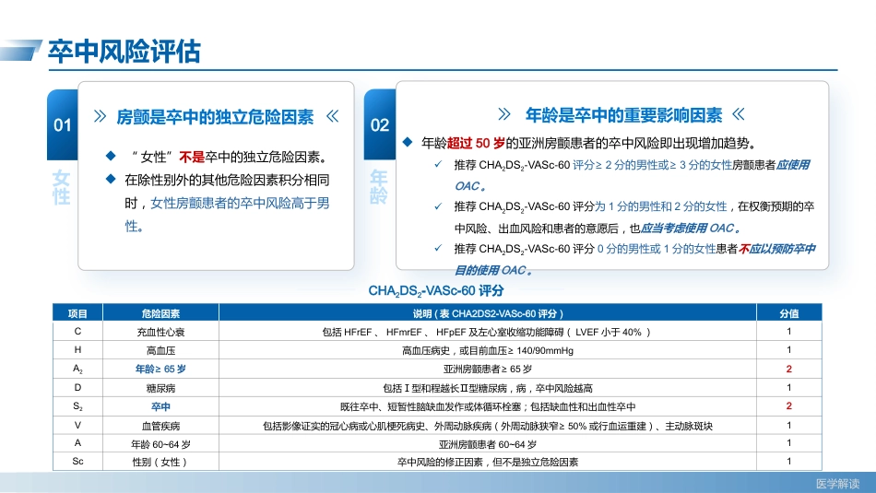Click description 高血压病史，或目前血压≥ 140/90mmHg

[488, 350]
